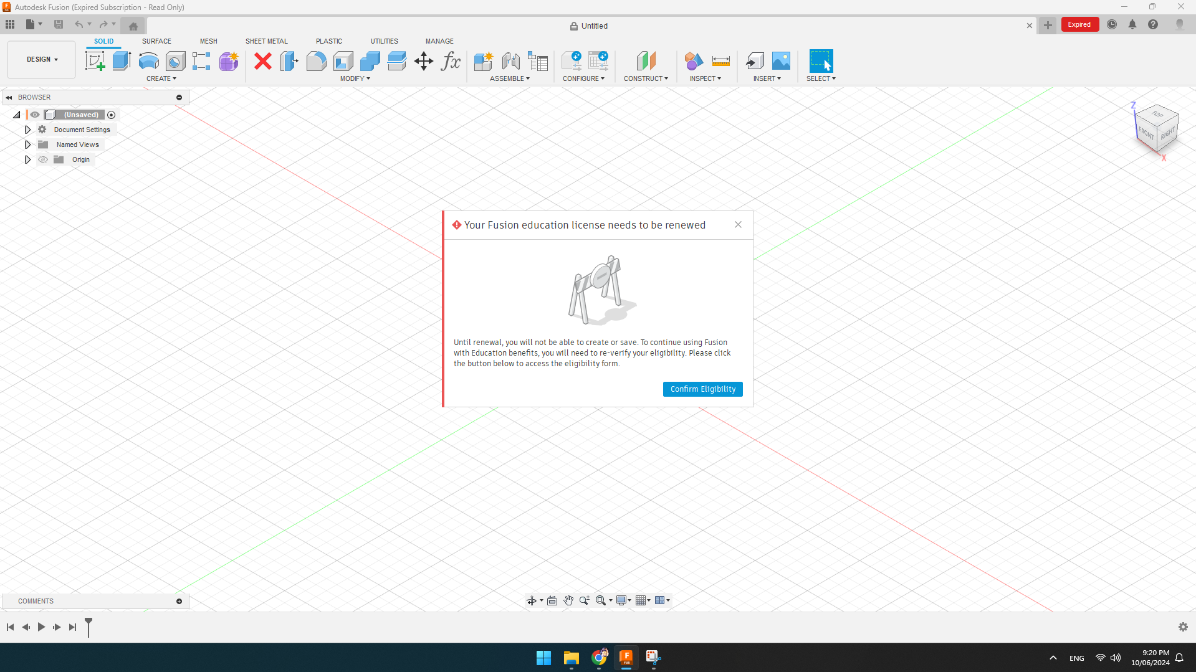The height and width of the screenshot is (672, 1196).
Task: Open the CREATE dropdown menu
Action: 161,78
